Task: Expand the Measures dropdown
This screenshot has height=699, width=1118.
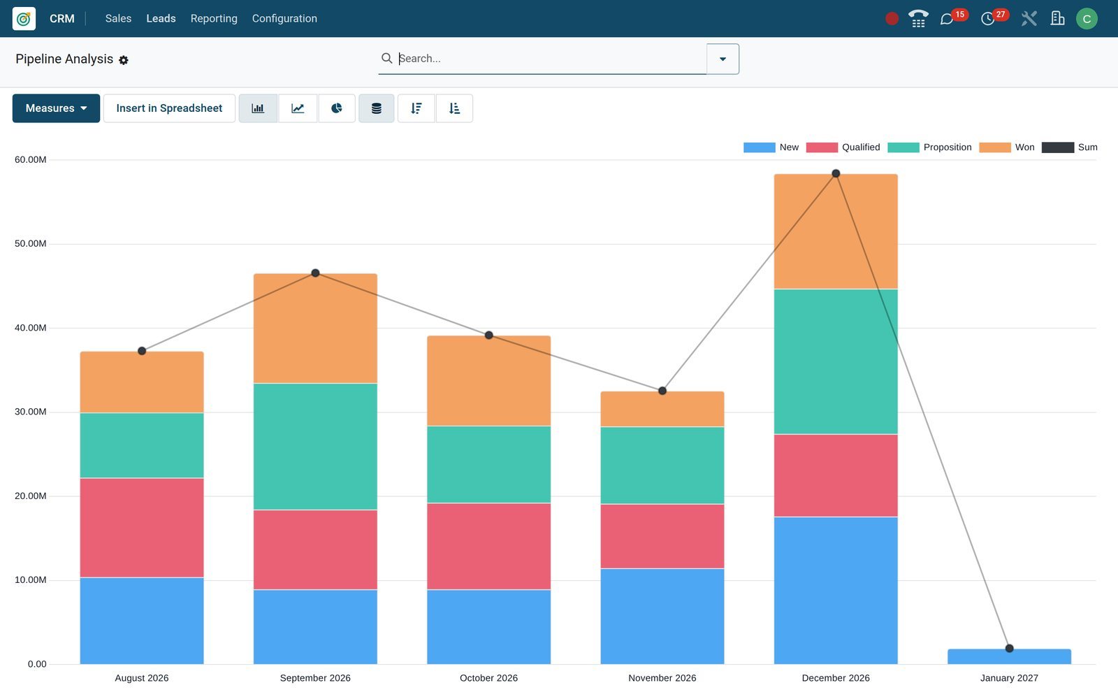Action: (x=56, y=108)
